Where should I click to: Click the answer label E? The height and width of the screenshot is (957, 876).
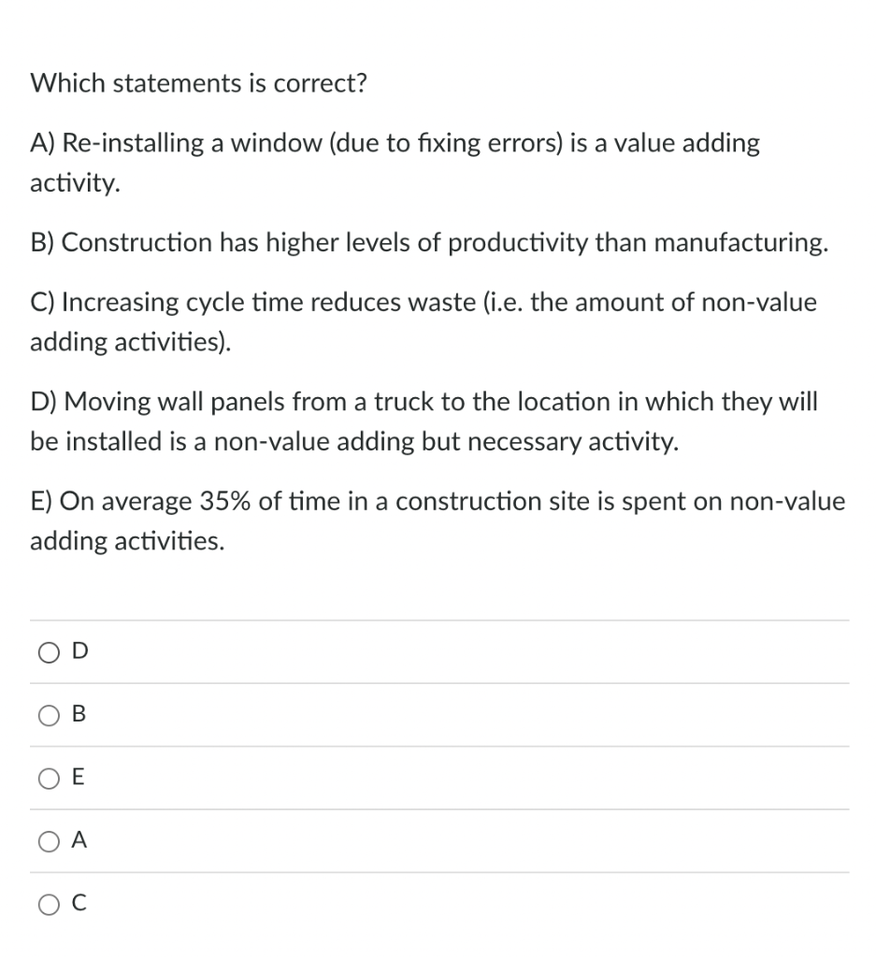point(79,777)
